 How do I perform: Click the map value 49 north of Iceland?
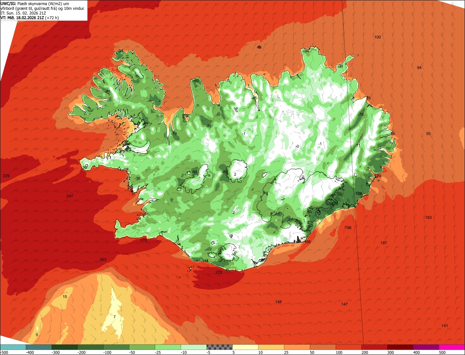pos(259,47)
